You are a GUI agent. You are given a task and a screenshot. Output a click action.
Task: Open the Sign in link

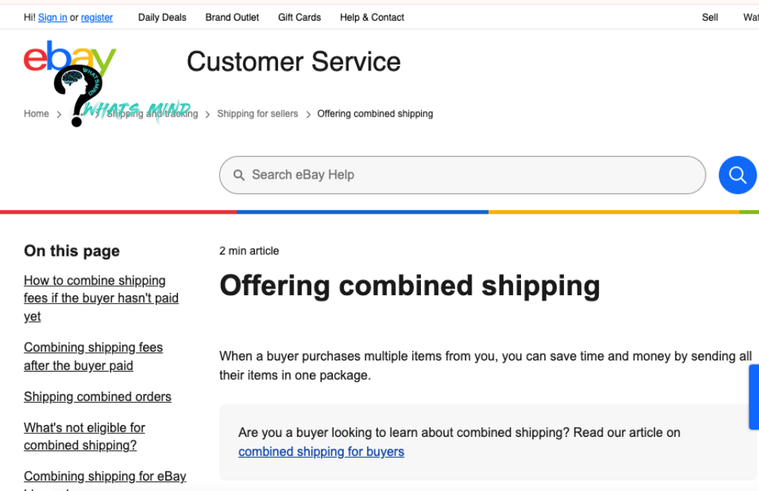pos(53,17)
